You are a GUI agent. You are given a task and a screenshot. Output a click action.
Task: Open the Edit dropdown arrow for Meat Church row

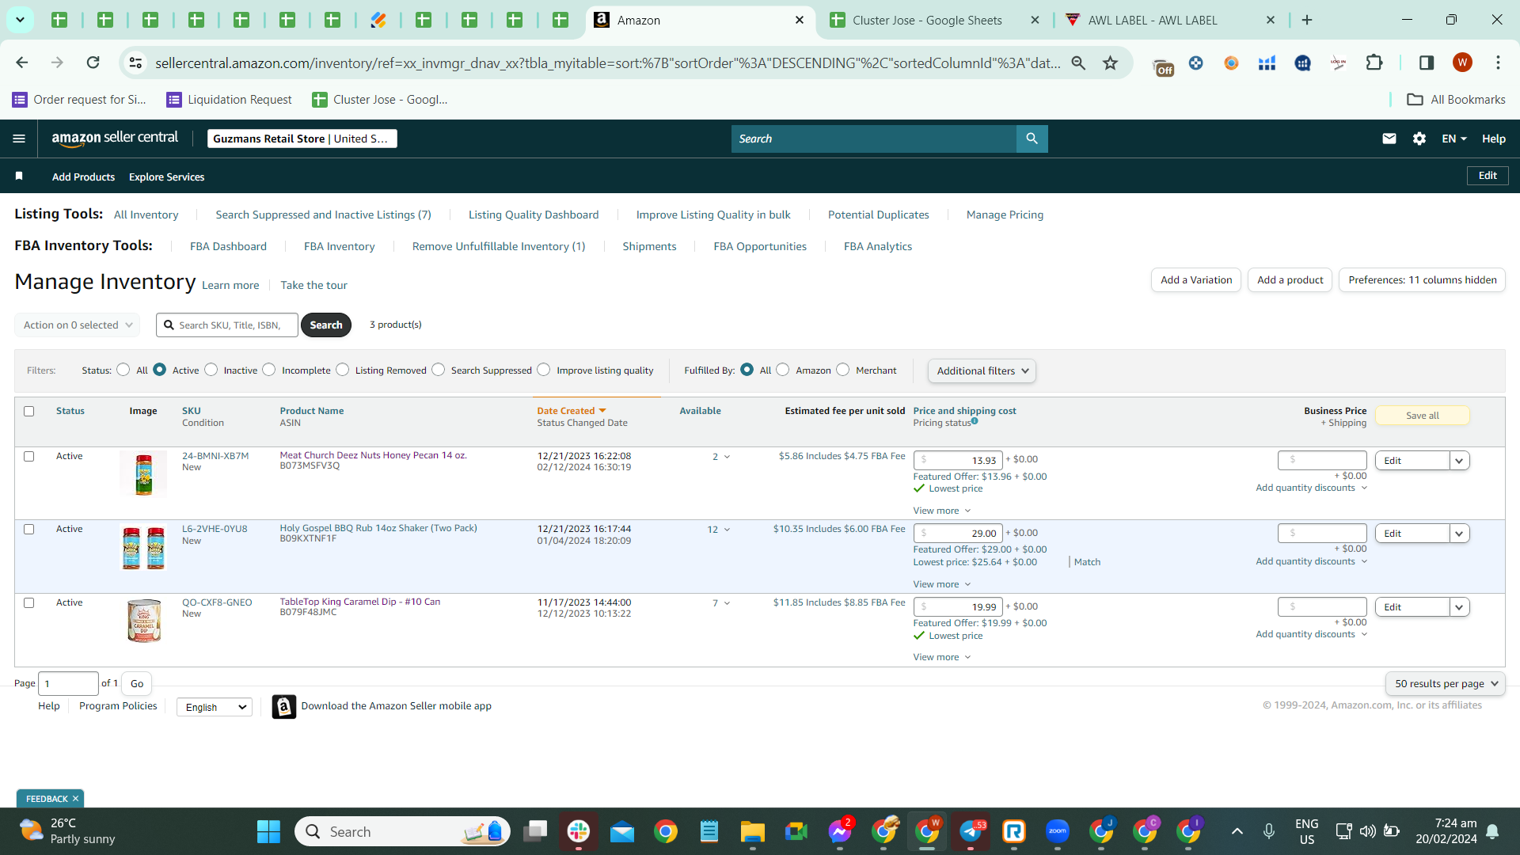click(1459, 461)
